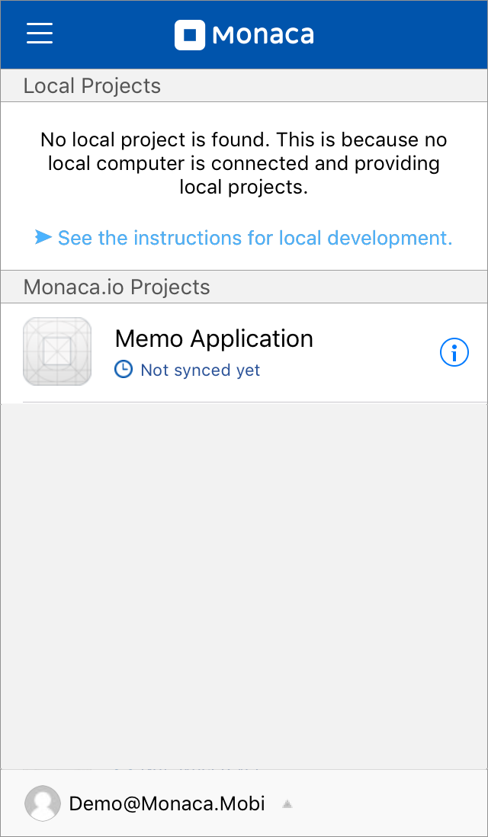Select the Memo Application project icon
The image size is (488, 837).
click(x=57, y=351)
